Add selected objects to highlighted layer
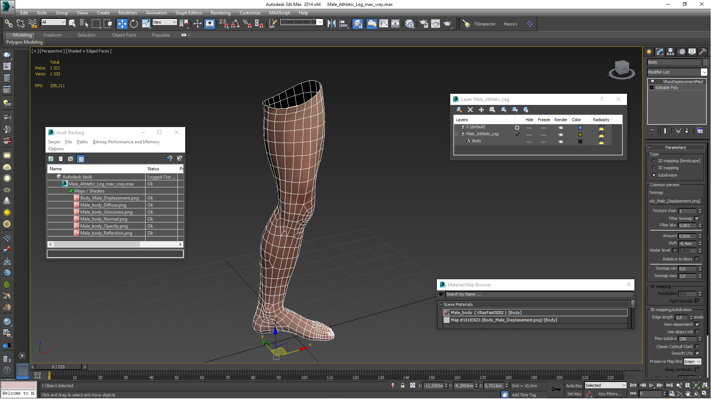 pyautogui.click(x=481, y=110)
